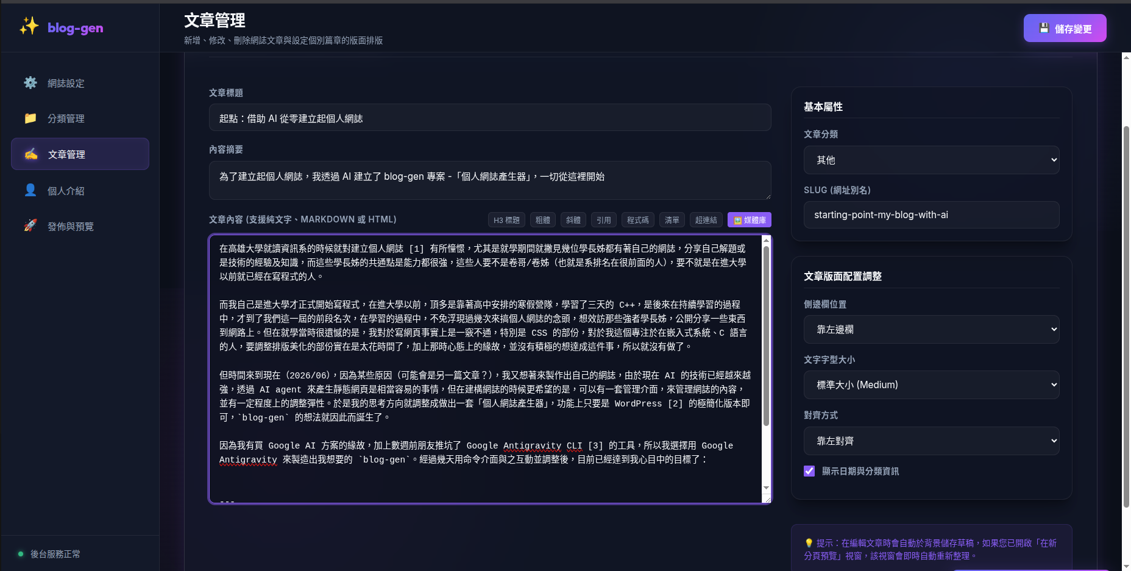The width and height of the screenshot is (1131, 571).
Task: Open the 側邊欄位置 dropdown
Action: point(931,329)
